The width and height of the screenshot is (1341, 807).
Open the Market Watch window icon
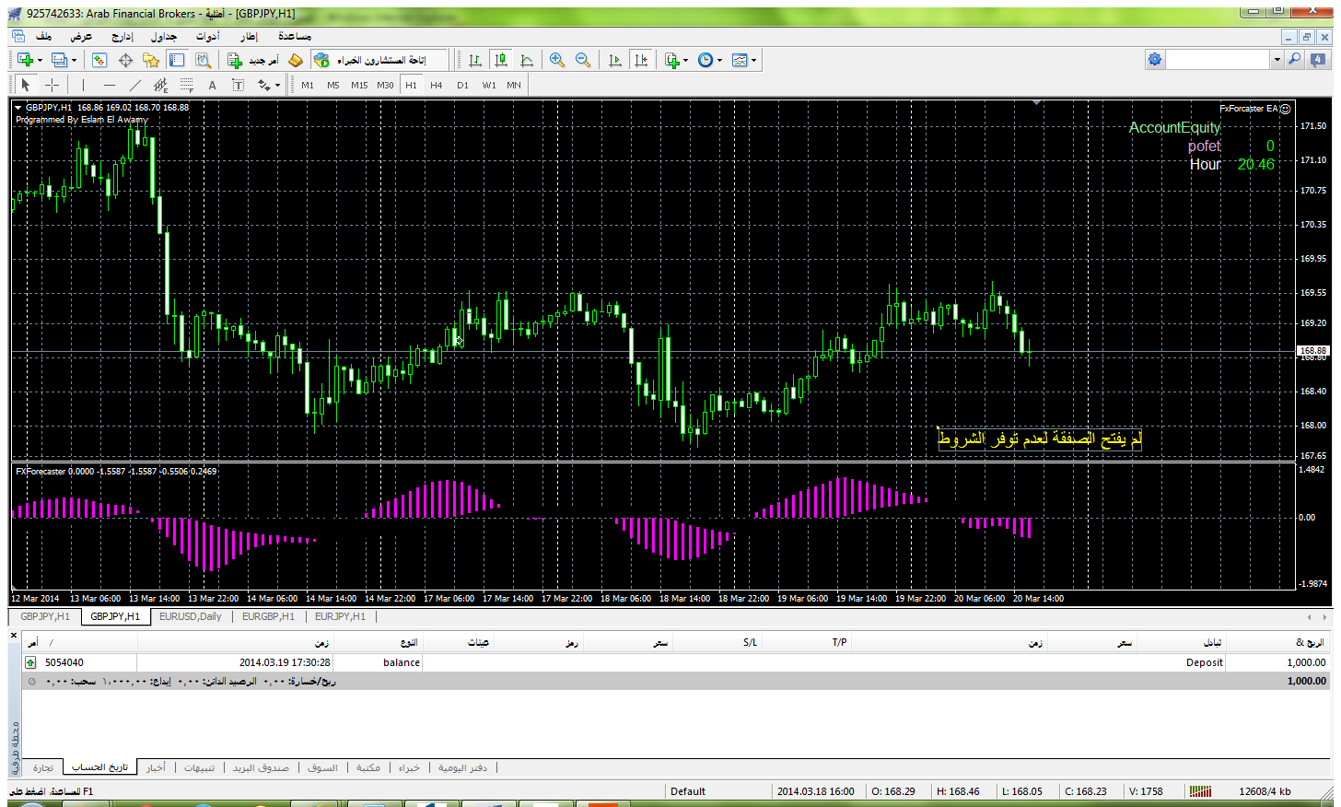coord(99,60)
